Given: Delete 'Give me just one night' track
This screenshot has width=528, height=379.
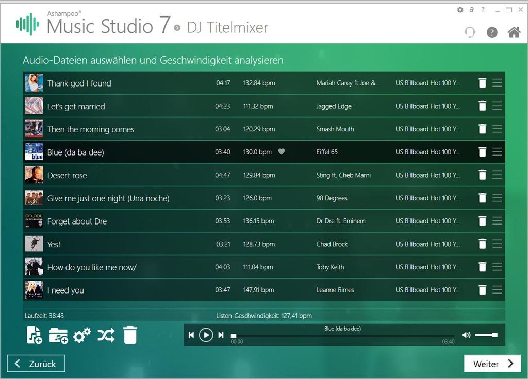Looking at the screenshot, I should pos(482,198).
